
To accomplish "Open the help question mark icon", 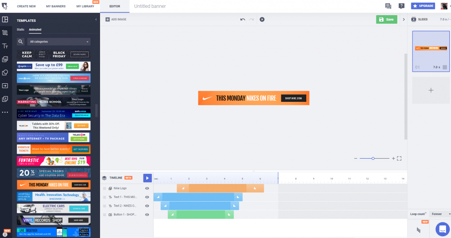I will tap(401, 6).
